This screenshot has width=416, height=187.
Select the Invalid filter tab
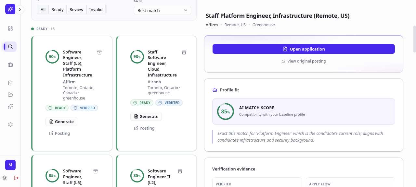tap(96, 10)
